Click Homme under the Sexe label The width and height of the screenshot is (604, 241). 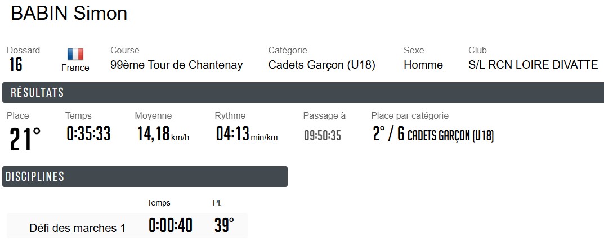point(423,65)
